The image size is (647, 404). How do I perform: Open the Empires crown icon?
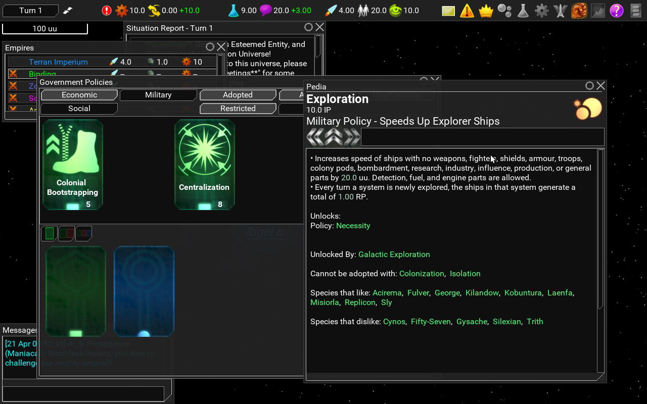[x=486, y=10]
